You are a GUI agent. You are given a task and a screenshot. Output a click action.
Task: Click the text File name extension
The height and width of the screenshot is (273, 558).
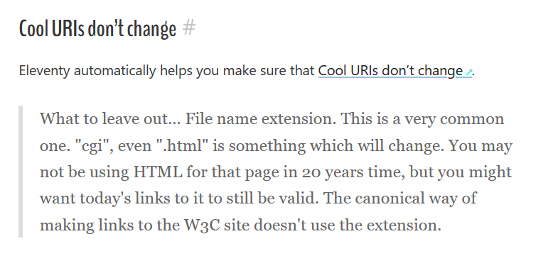click(260, 119)
